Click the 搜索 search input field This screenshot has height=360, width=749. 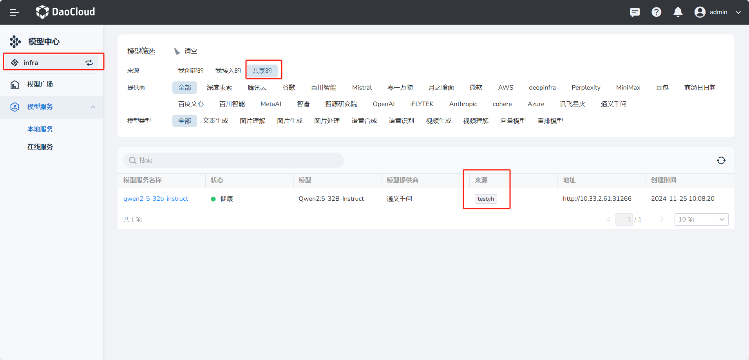[233, 160]
